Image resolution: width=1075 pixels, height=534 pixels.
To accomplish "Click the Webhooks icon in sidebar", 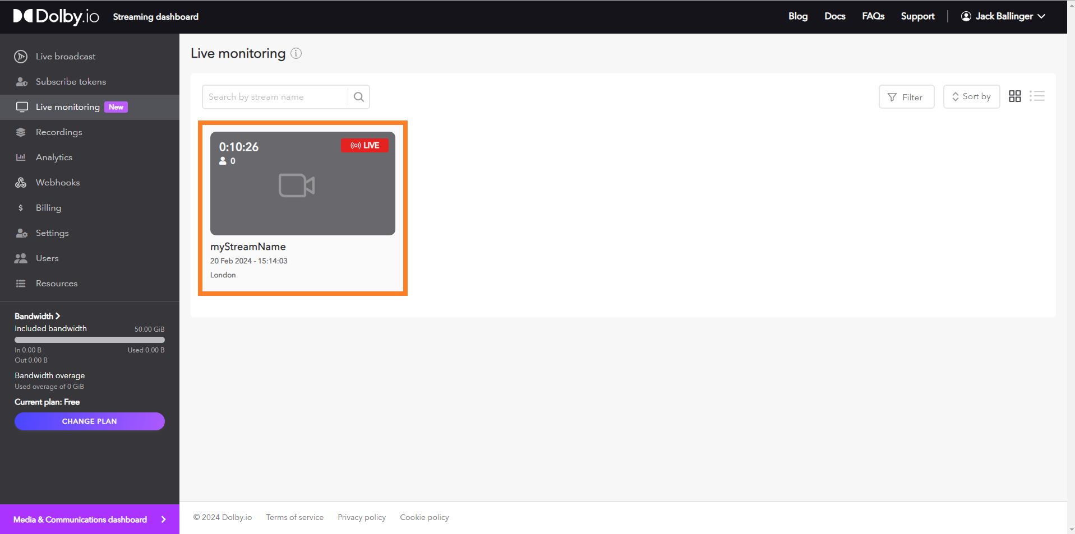I will (x=21, y=183).
